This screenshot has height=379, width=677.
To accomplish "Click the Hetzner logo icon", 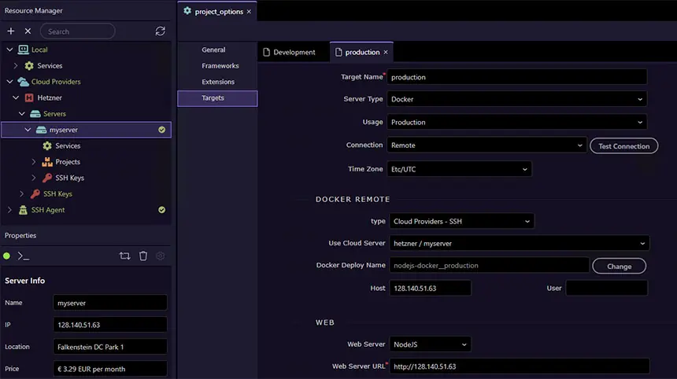I will 29,98.
